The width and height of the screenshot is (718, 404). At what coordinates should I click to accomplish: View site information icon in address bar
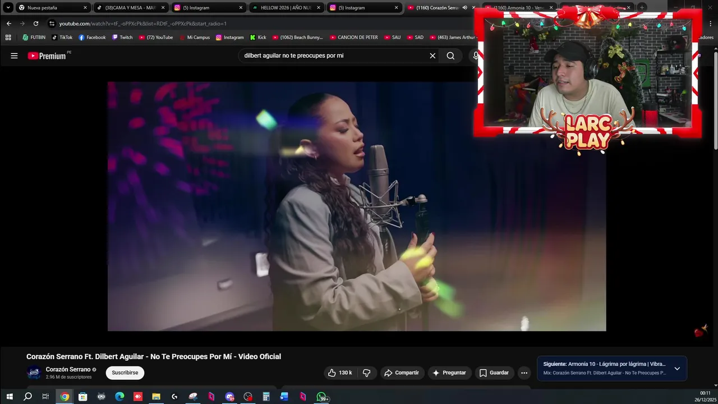pos(52,24)
